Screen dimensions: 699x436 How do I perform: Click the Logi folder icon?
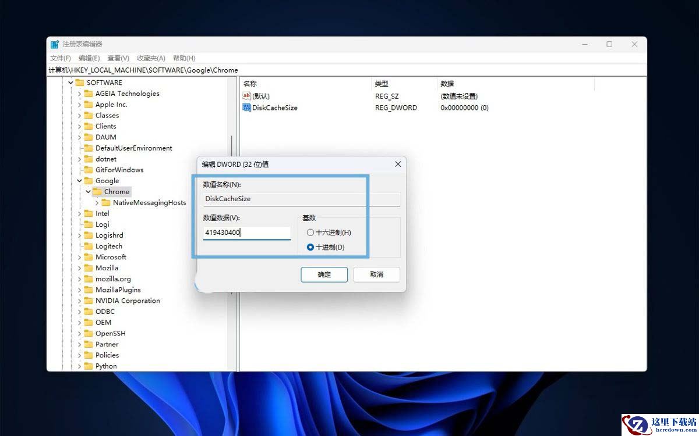[x=89, y=224]
